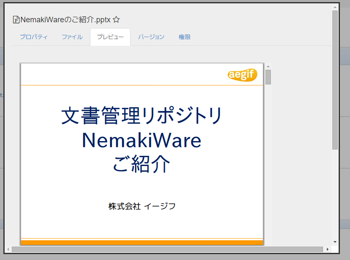Image resolution: width=350 pixels, height=260 pixels.
Task: Click the 株式会社 イージフ text on the slide
Action: point(142,206)
